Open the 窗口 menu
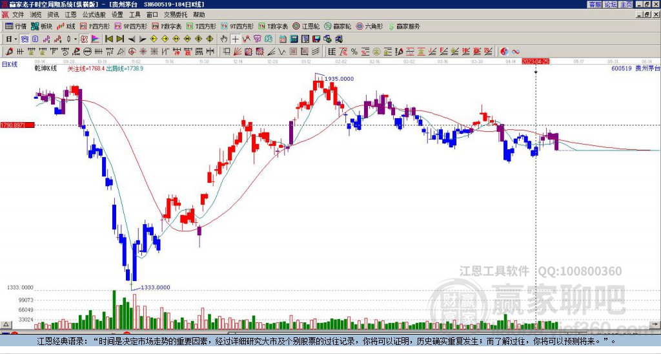 tap(152, 15)
